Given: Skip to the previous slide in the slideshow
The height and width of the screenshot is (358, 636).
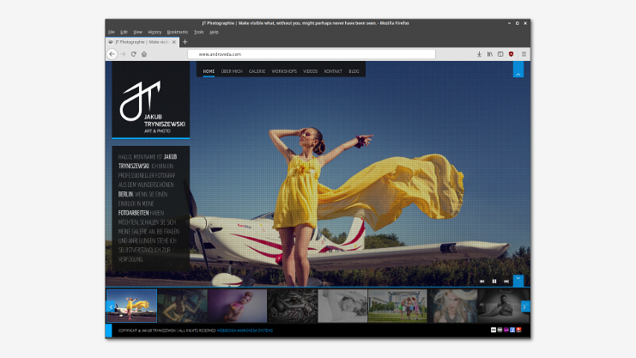Looking at the screenshot, I should (x=482, y=282).
